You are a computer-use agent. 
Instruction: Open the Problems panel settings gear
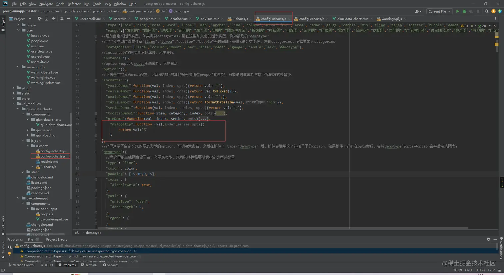point(488,239)
